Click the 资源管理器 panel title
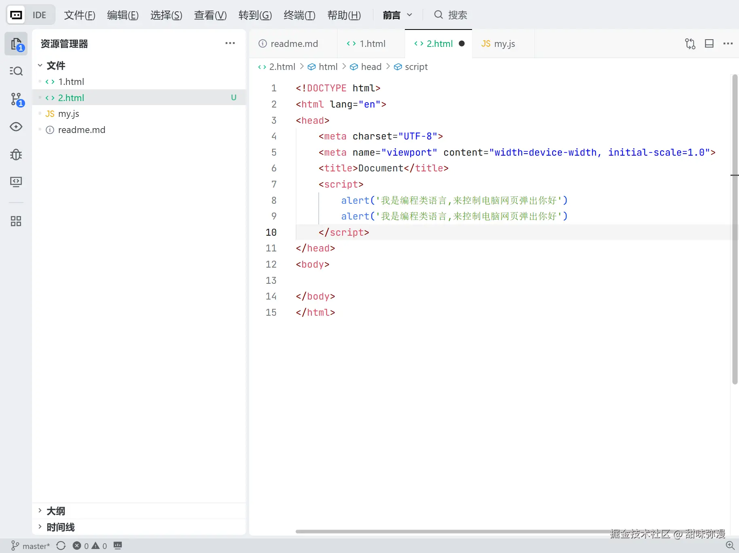The image size is (739, 553). (64, 44)
